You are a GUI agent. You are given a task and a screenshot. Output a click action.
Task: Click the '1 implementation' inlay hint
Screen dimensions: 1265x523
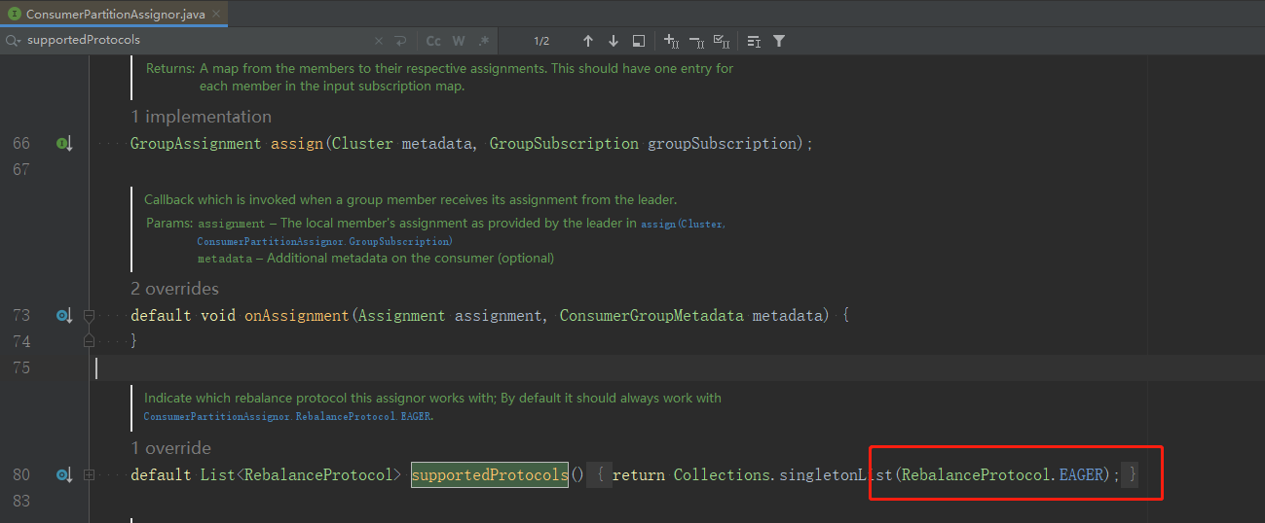pyautogui.click(x=201, y=117)
